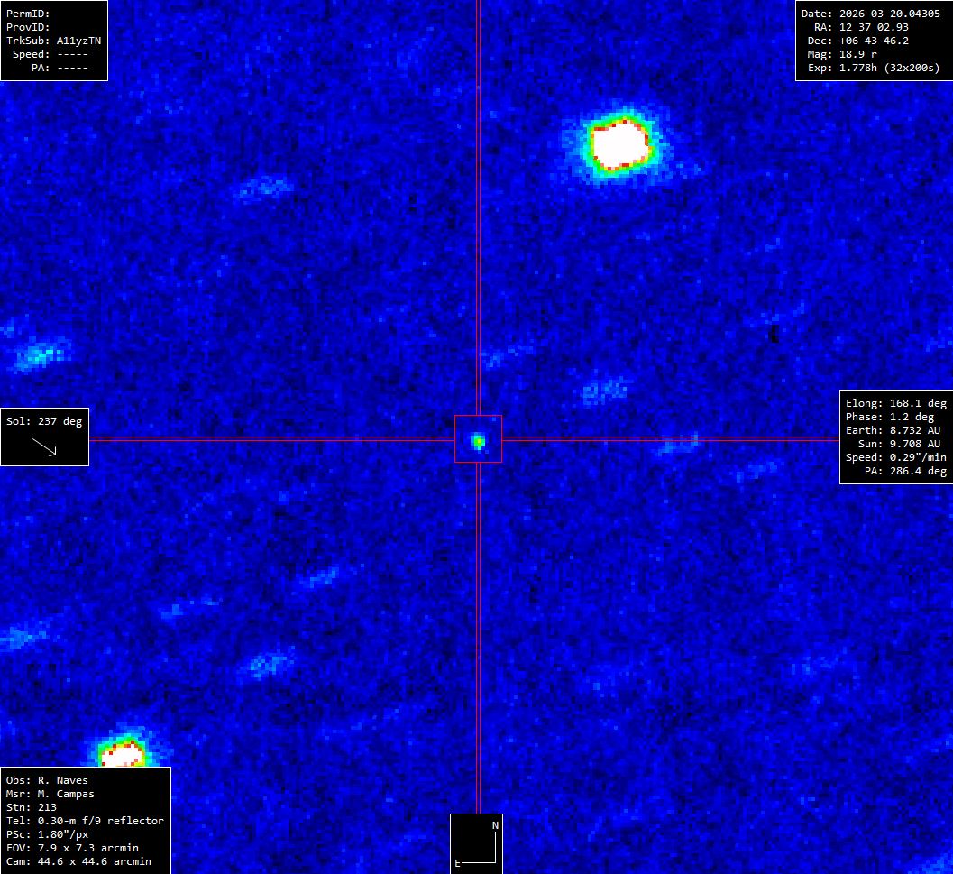This screenshot has width=953, height=874.
Task: Click the bright star at the bottom left
Action: (122, 754)
